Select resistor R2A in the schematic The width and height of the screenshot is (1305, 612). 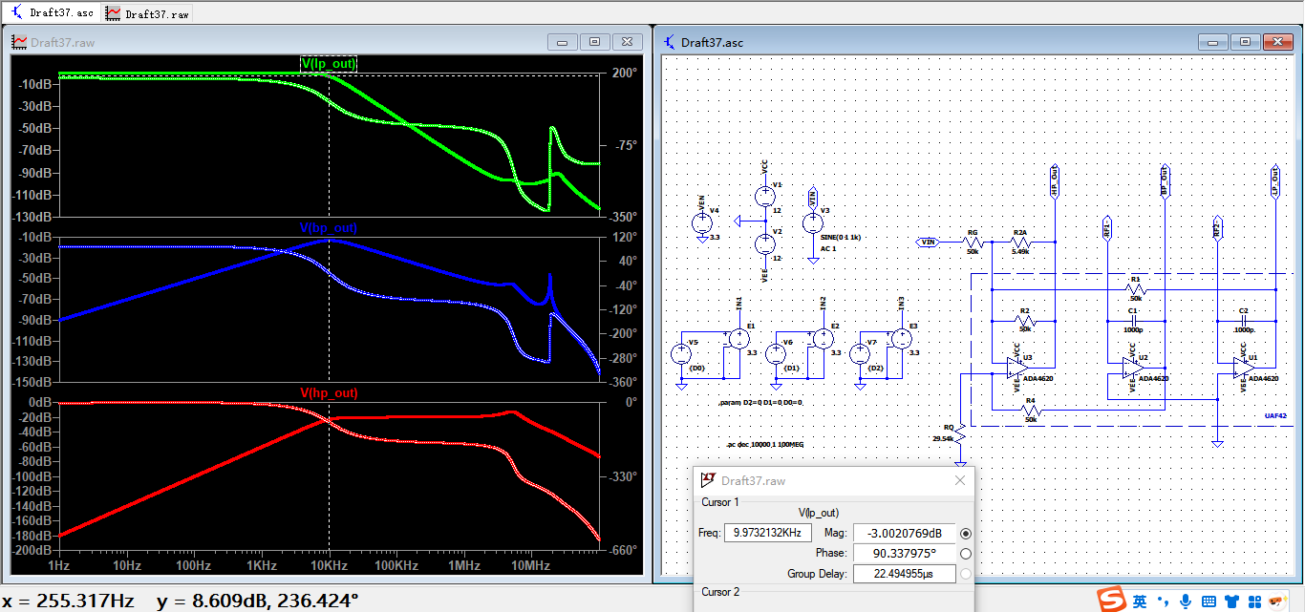click(1020, 243)
